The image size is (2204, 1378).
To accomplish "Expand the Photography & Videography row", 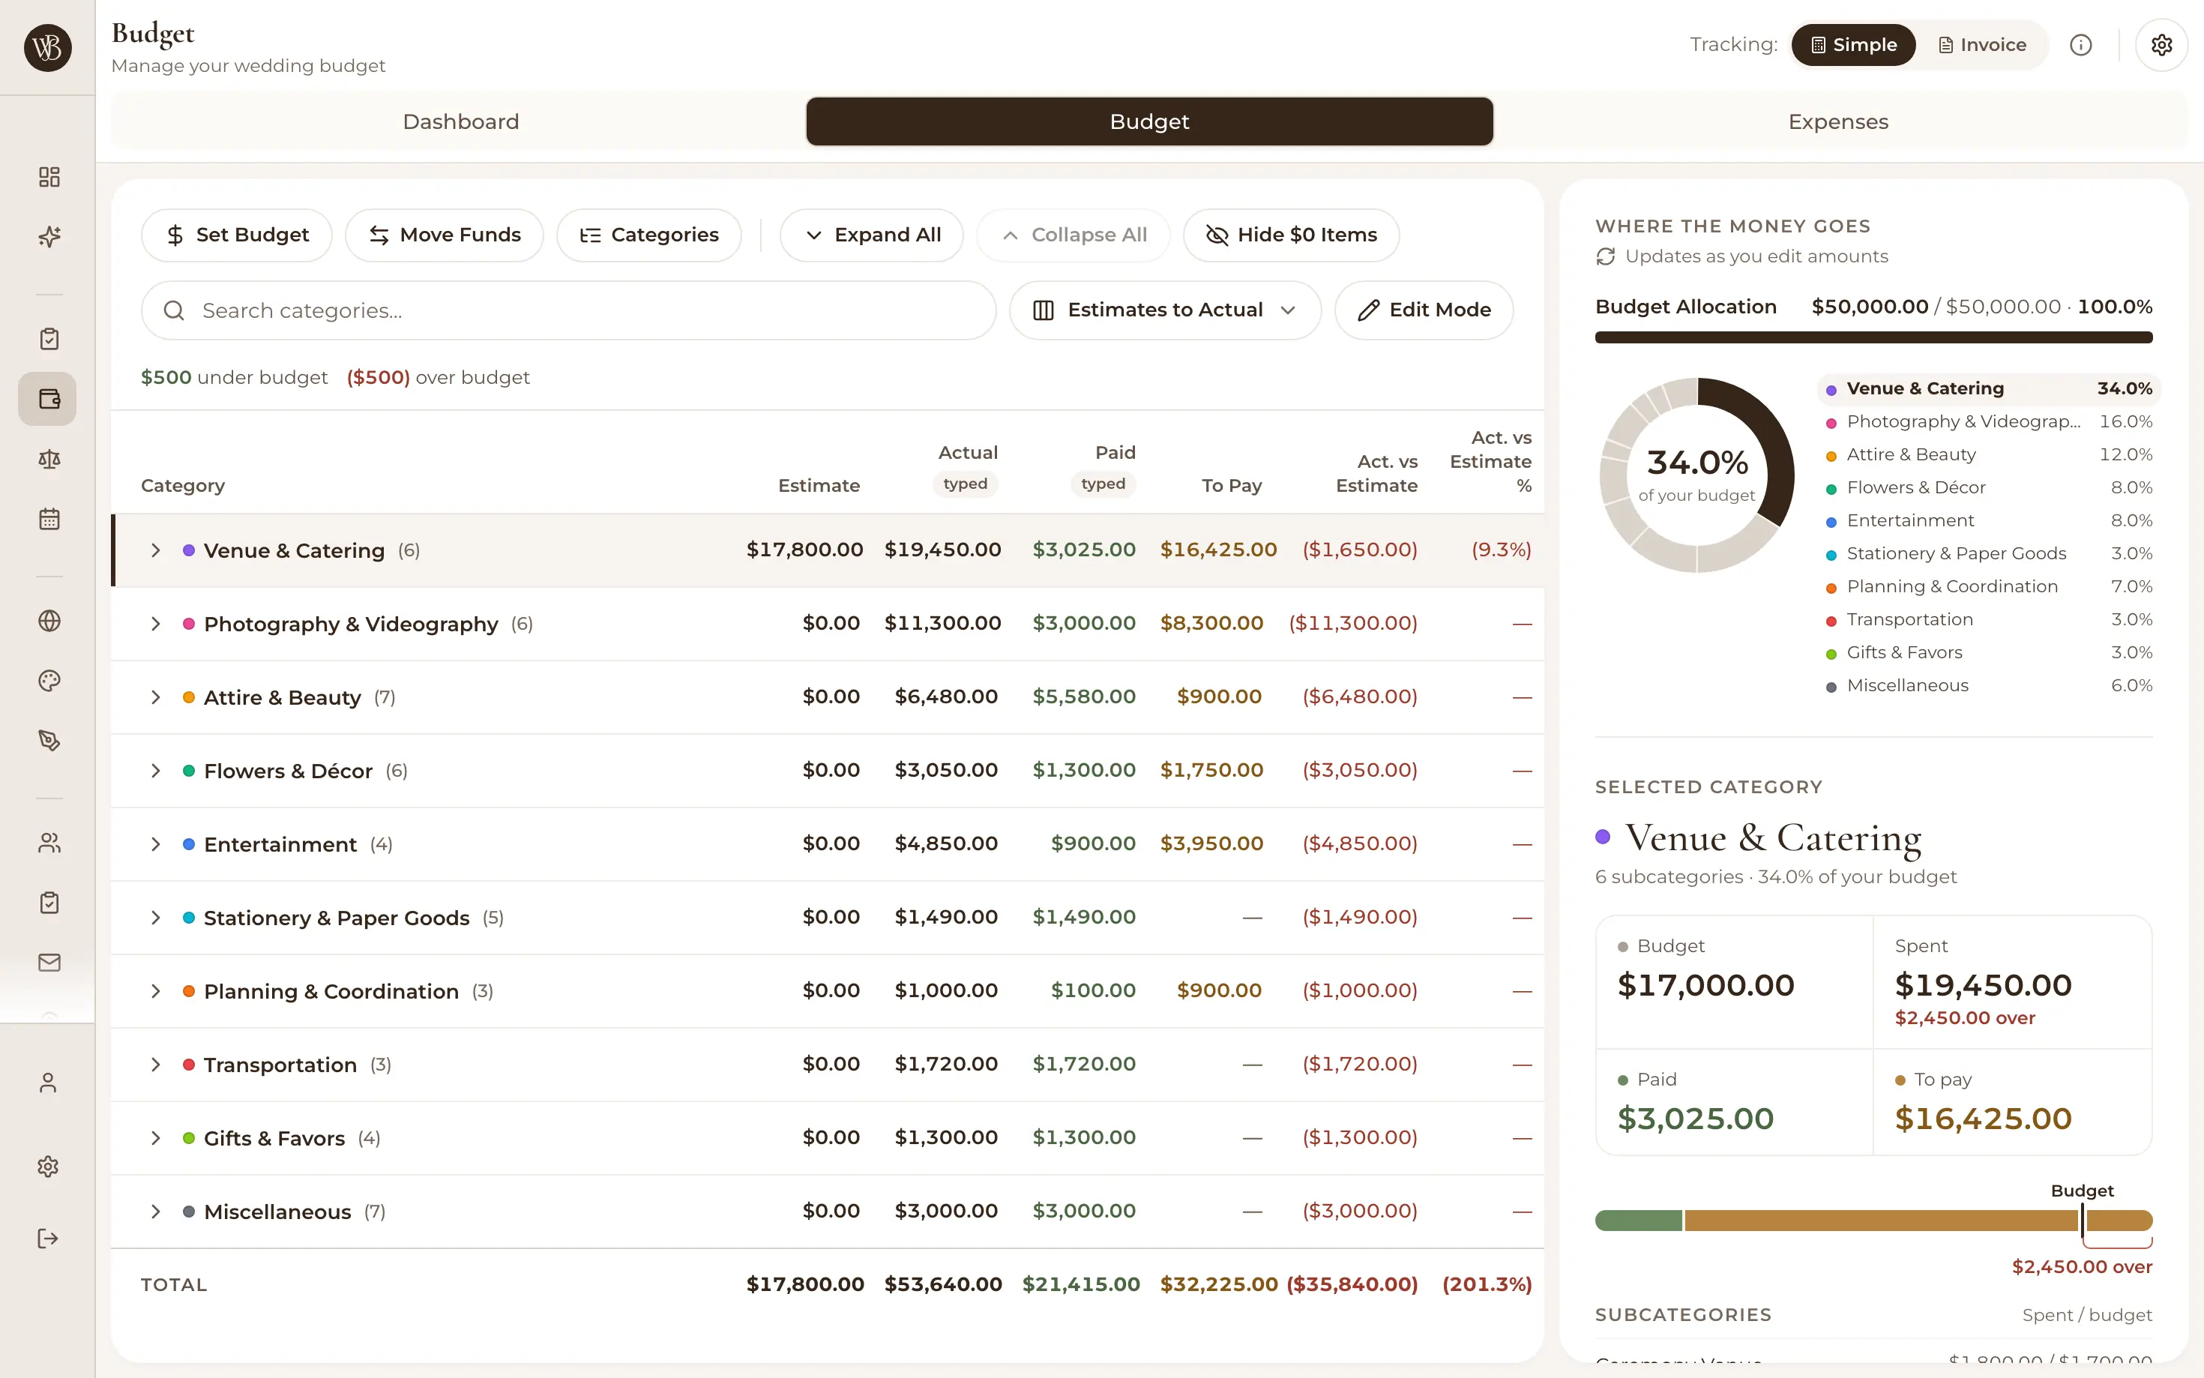I will [156, 625].
